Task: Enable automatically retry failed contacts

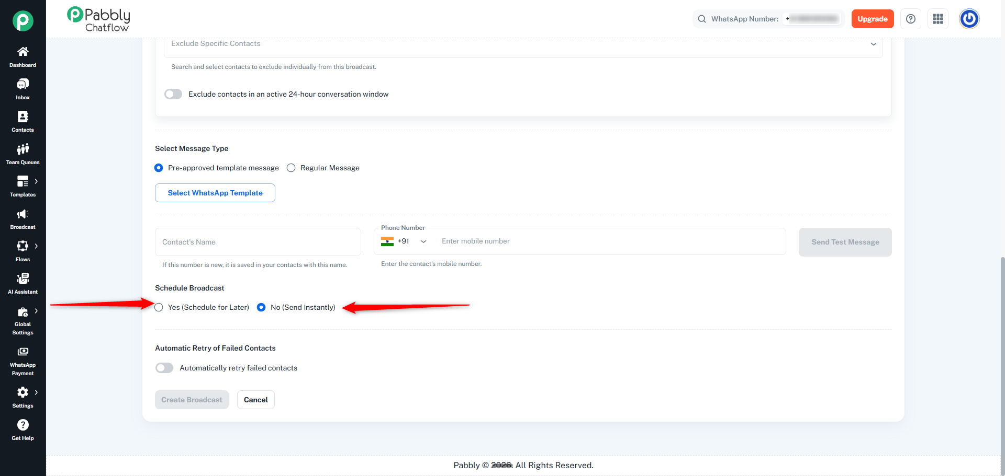Action: [x=164, y=368]
